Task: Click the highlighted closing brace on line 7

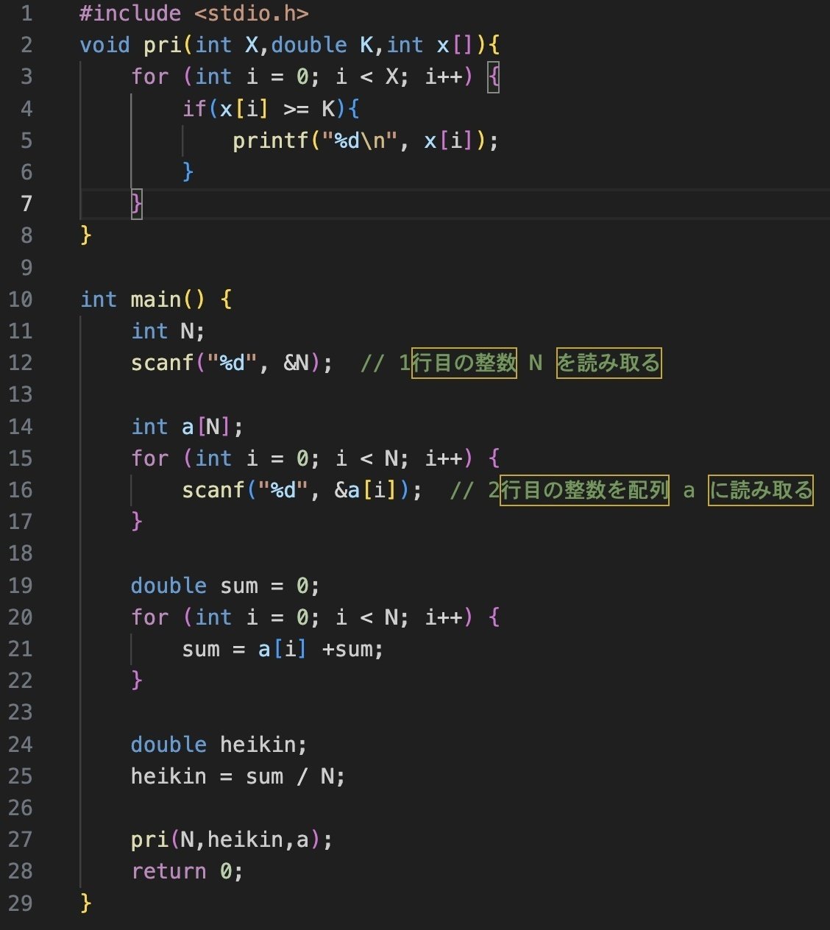Action: pos(137,204)
